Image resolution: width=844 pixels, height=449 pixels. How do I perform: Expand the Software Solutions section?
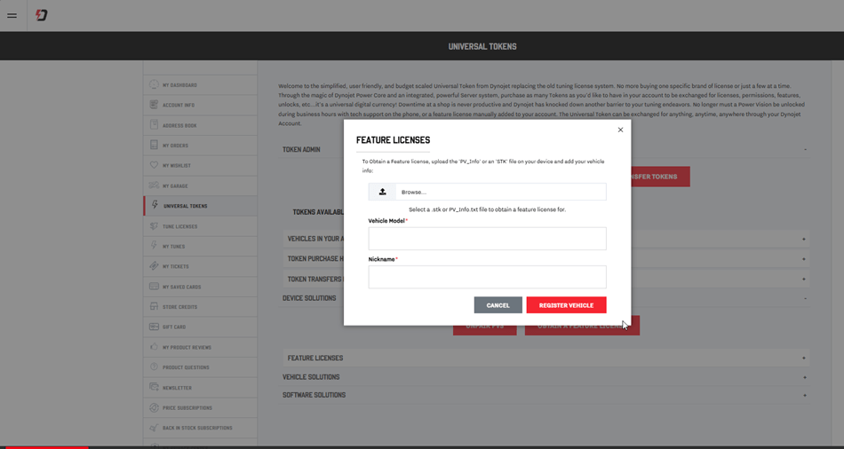point(545,395)
